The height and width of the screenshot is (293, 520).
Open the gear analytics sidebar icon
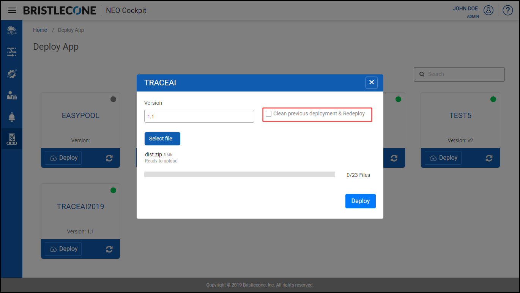pyautogui.click(x=12, y=74)
